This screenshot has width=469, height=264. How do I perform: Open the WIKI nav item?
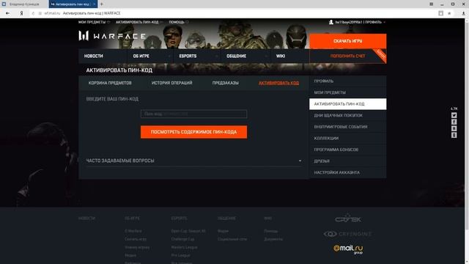pos(281,56)
